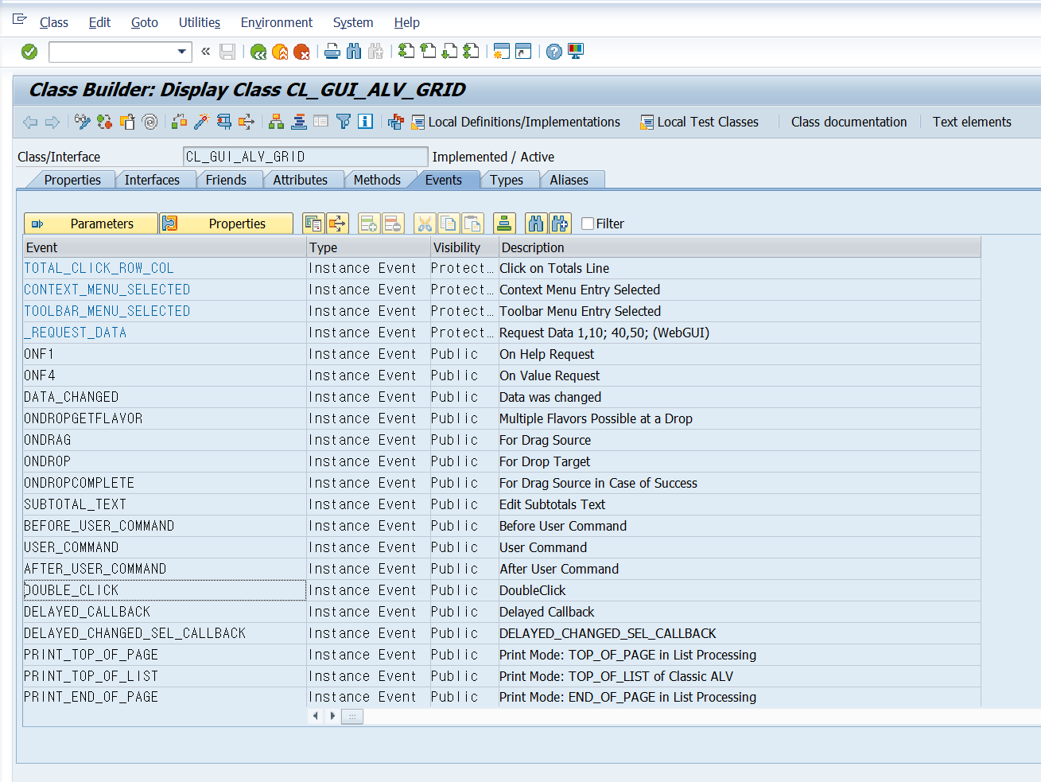The width and height of the screenshot is (1041, 782).
Task: Open the Help question mark icon
Action: point(554,52)
